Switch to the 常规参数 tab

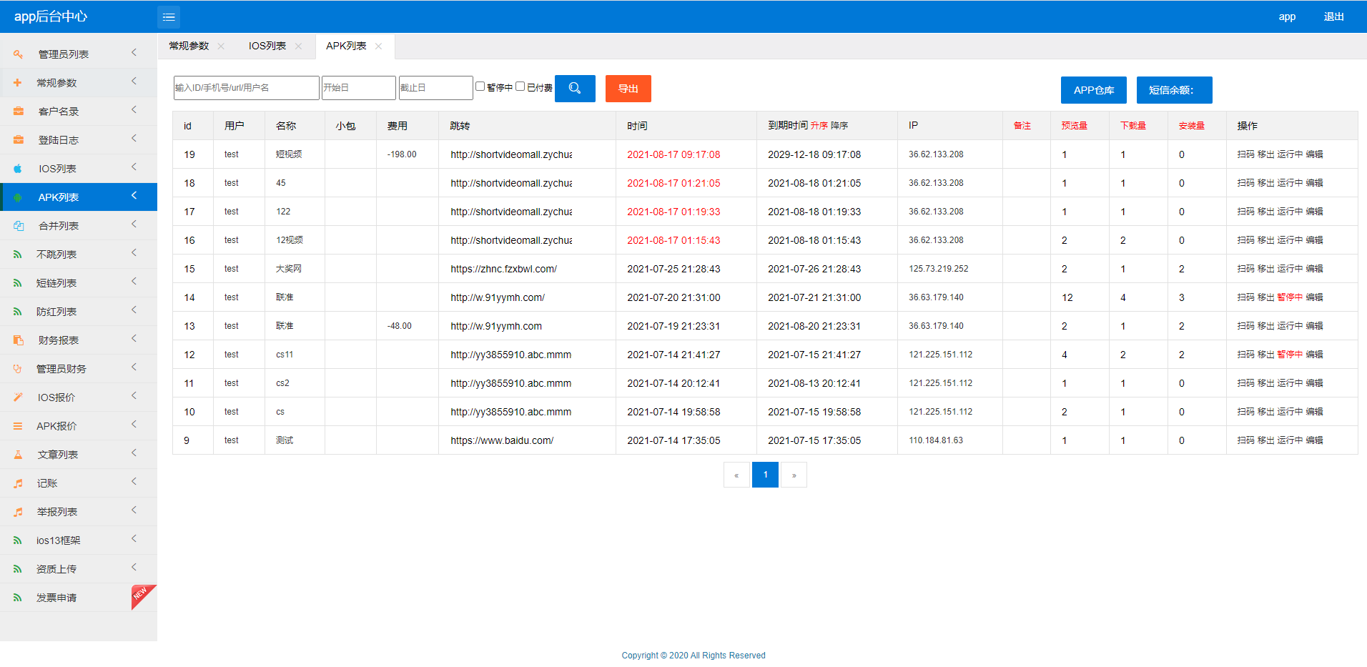click(x=189, y=46)
